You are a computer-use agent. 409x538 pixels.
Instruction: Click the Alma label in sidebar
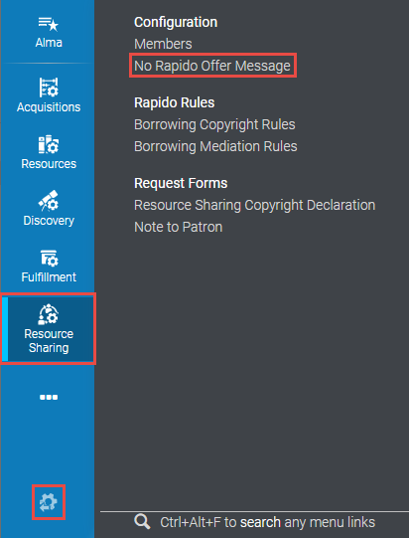pos(49,43)
